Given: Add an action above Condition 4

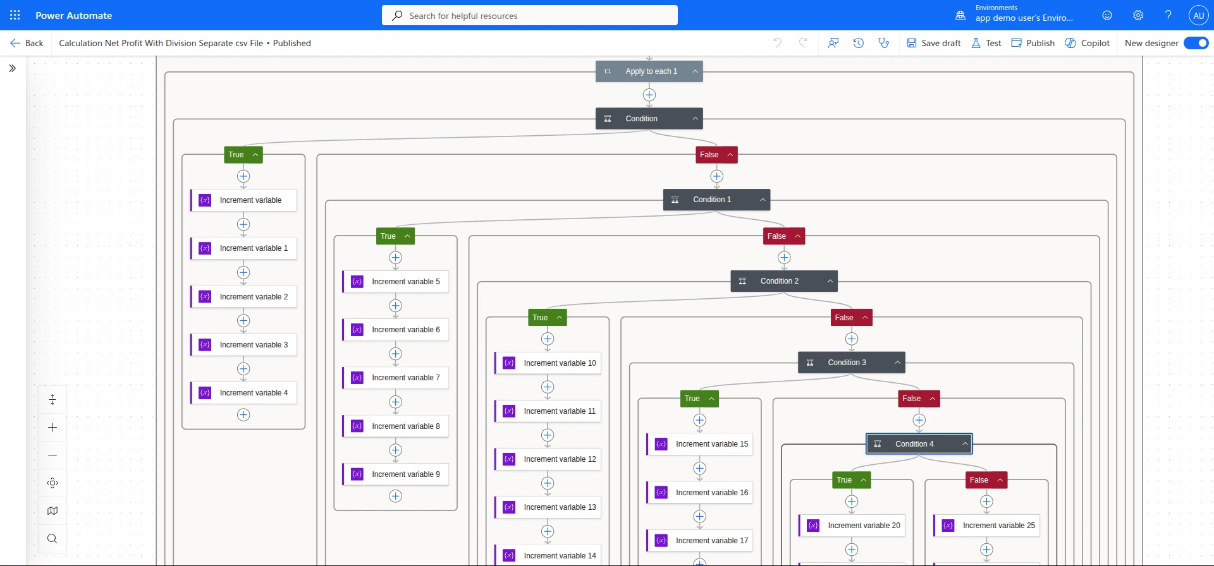Looking at the screenshot, I should tap(919, 420).
